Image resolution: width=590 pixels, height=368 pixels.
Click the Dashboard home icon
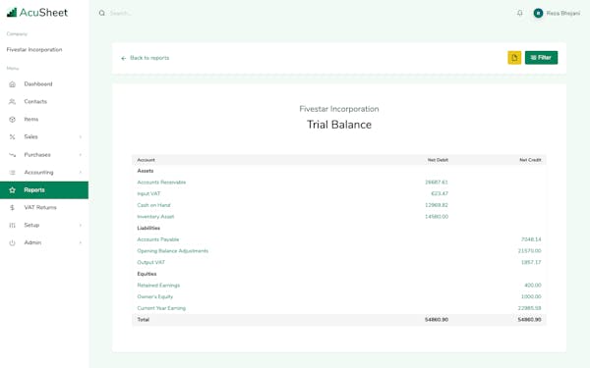tap(12, 84)
